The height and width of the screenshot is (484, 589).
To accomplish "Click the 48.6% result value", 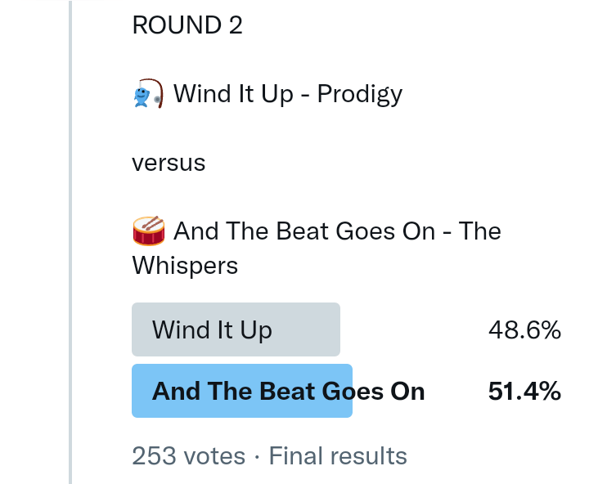I will [524, 329].
